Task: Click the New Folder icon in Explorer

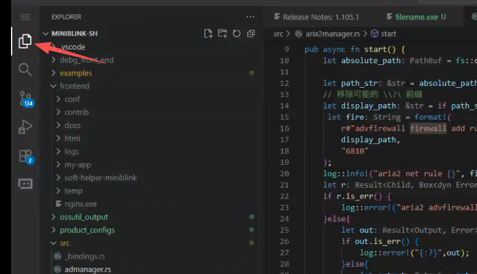Action: (222, 34)
